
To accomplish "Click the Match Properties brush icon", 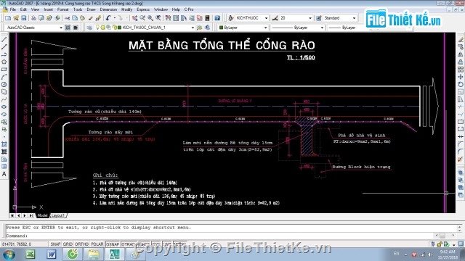I will pos(90,18).
